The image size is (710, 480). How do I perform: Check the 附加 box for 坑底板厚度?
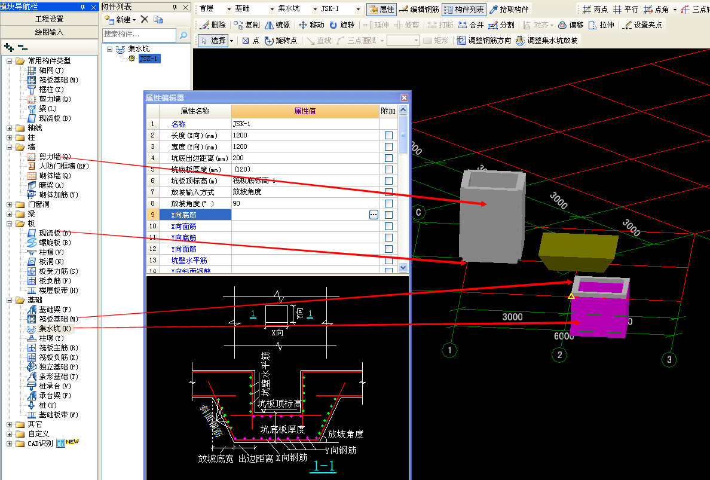(x=388, y=169)
